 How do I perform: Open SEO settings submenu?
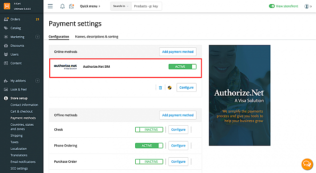tap(19, 168)
